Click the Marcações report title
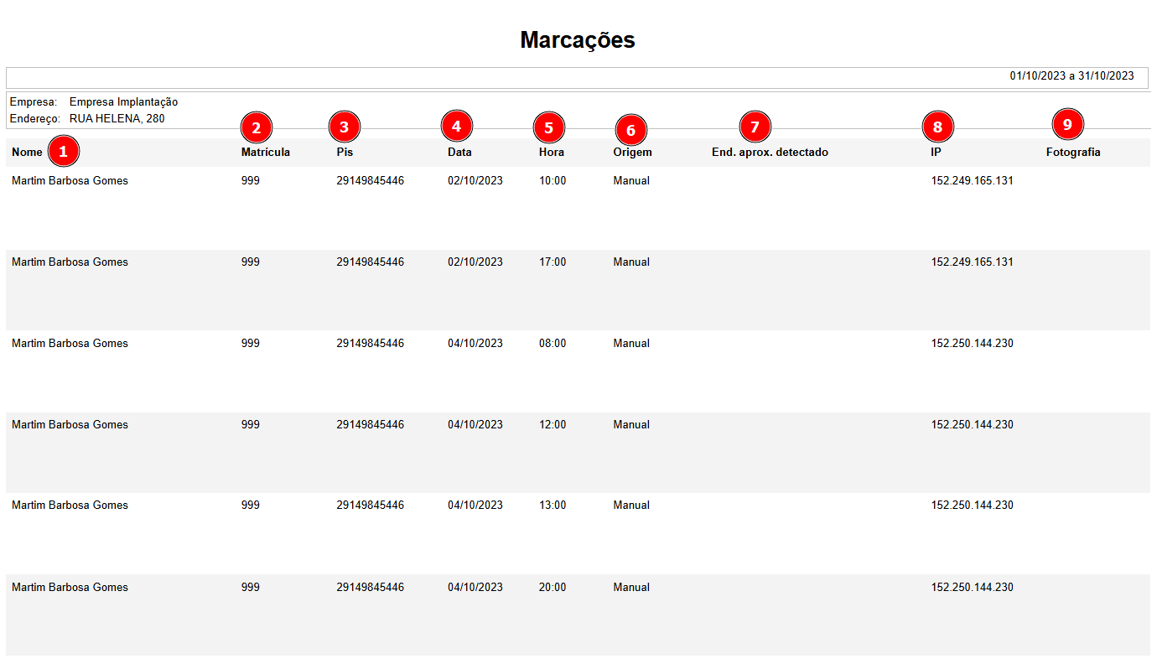Viewport: 1157px width, 669px height. (x=578, y=40)
